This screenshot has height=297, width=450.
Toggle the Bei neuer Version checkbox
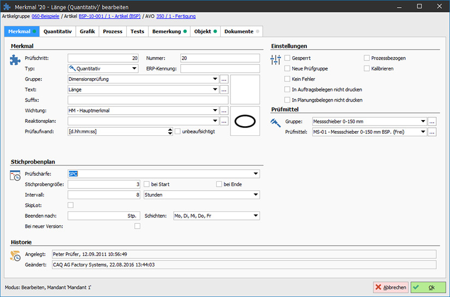point(138,226)
